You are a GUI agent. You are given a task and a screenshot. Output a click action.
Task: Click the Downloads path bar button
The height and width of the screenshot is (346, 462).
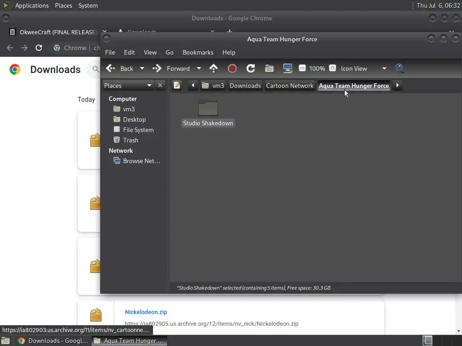[245, 86]
